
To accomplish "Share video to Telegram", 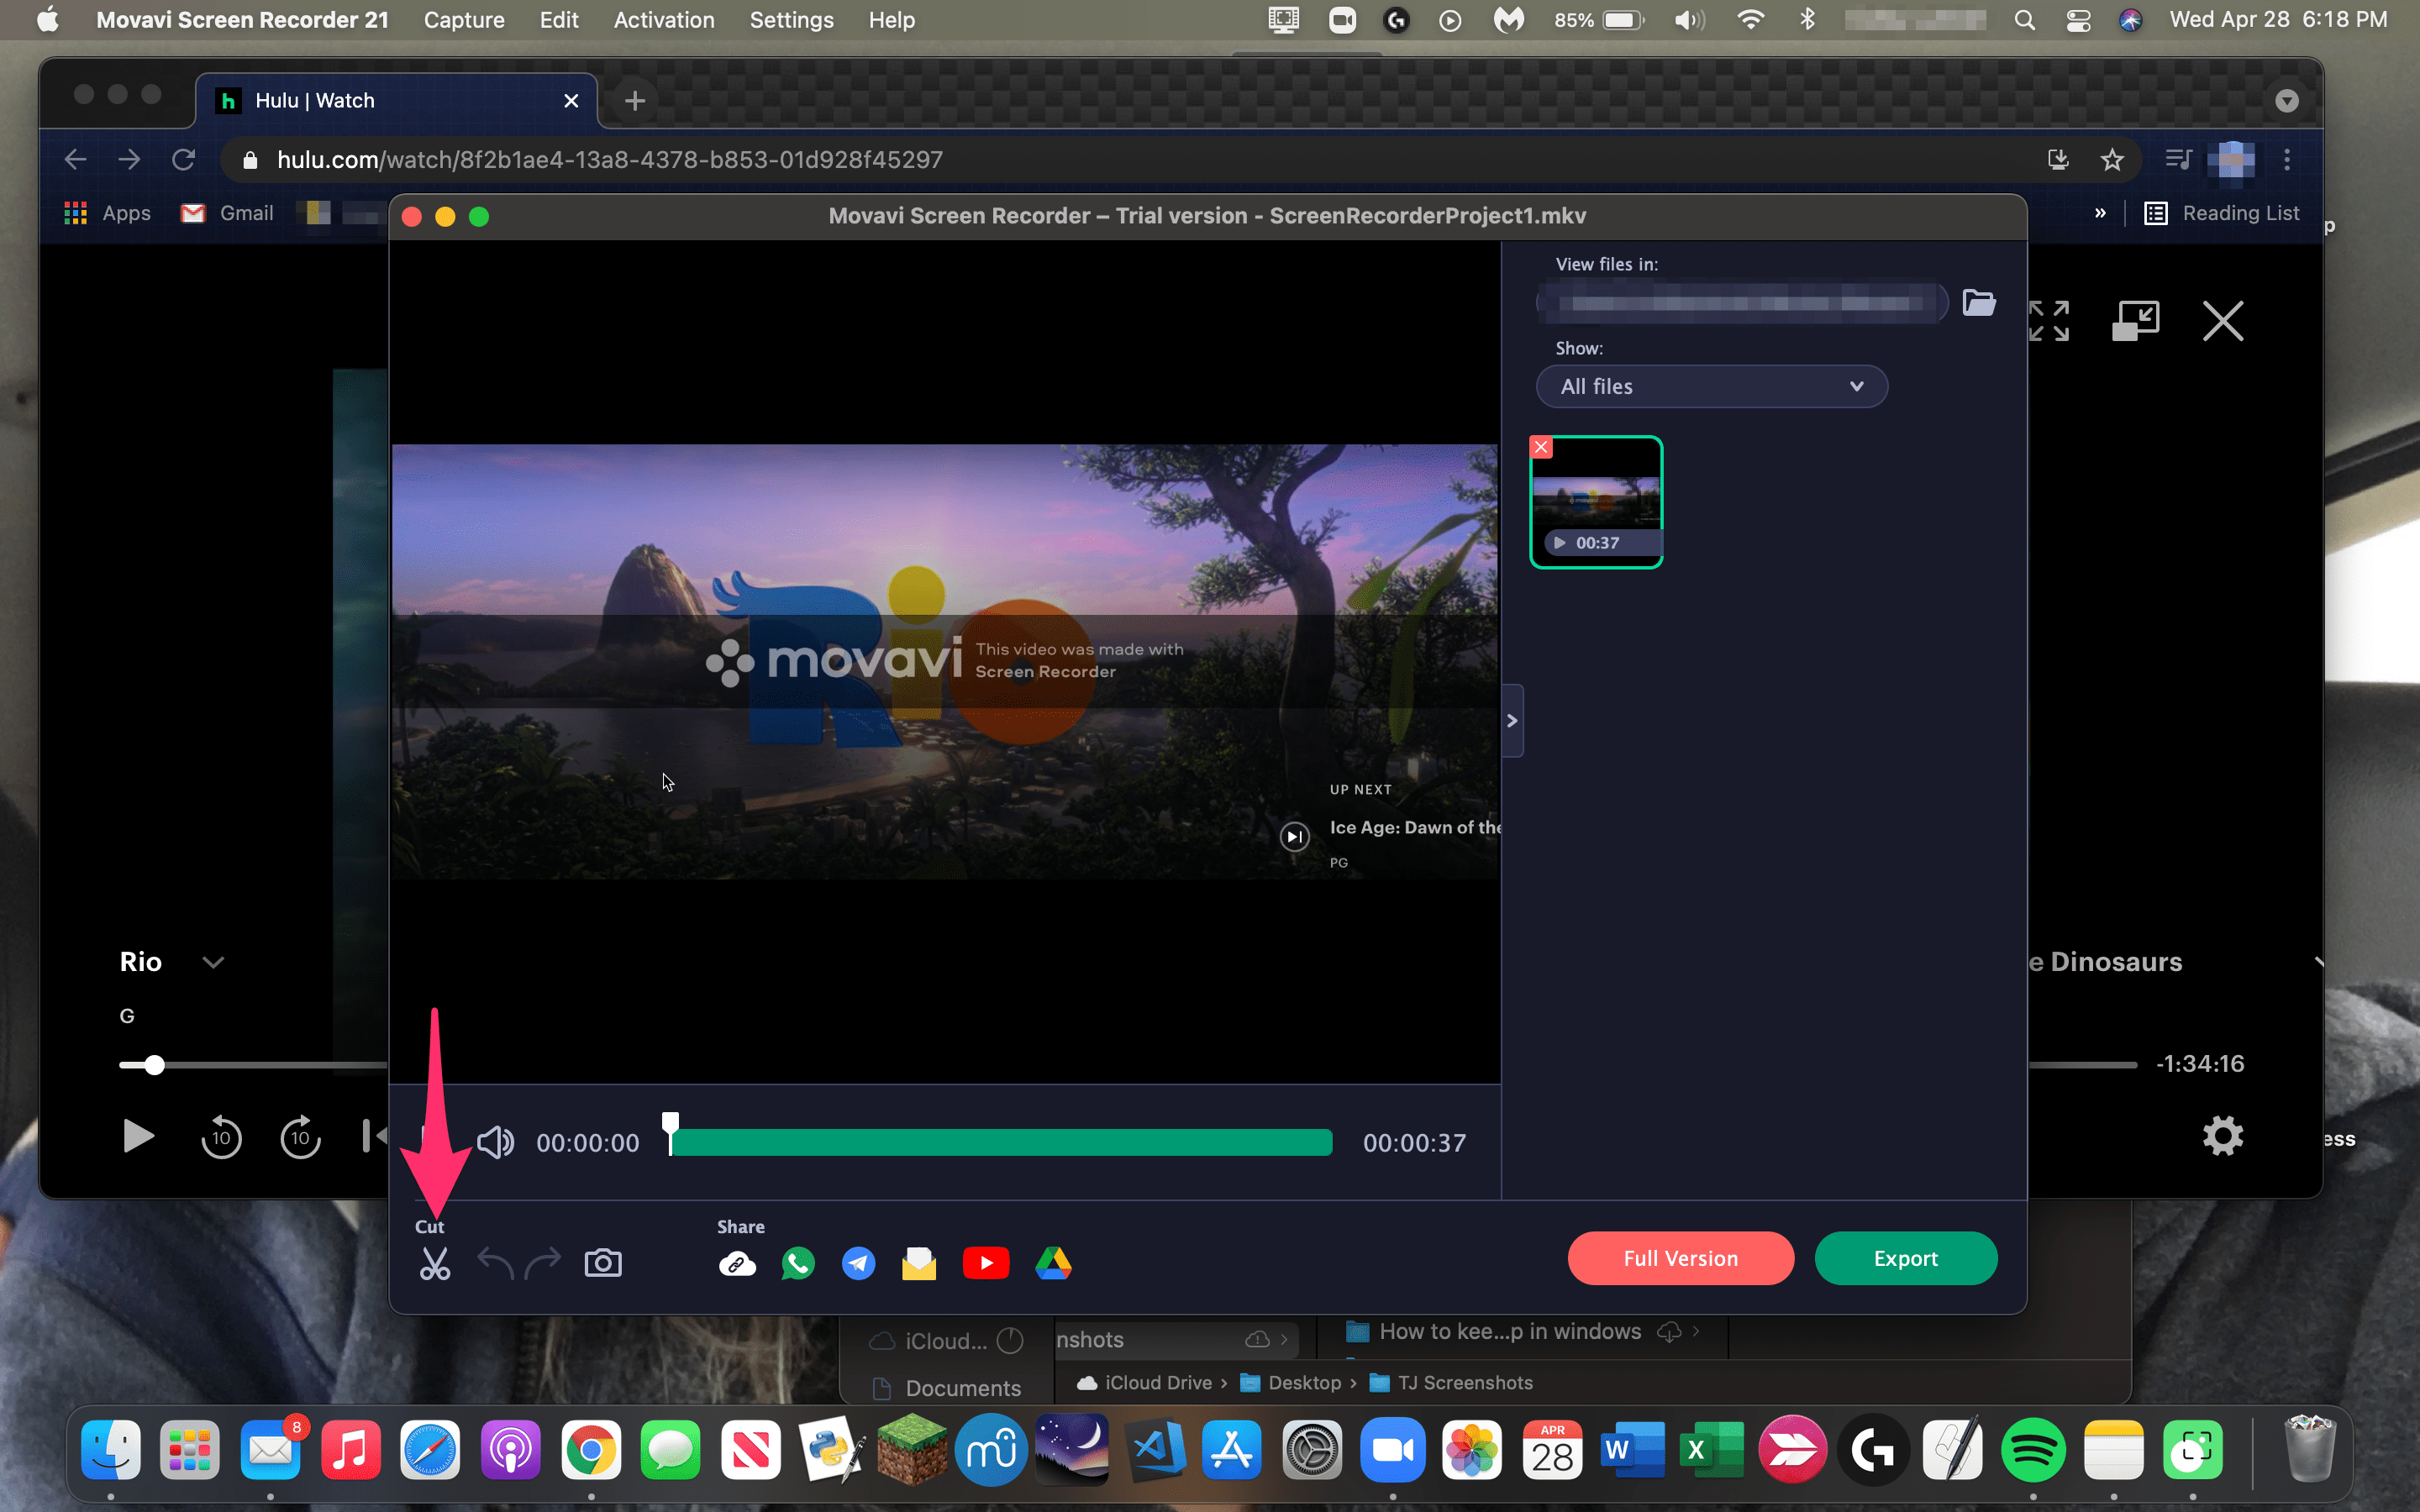I will tap(858, 1263).
